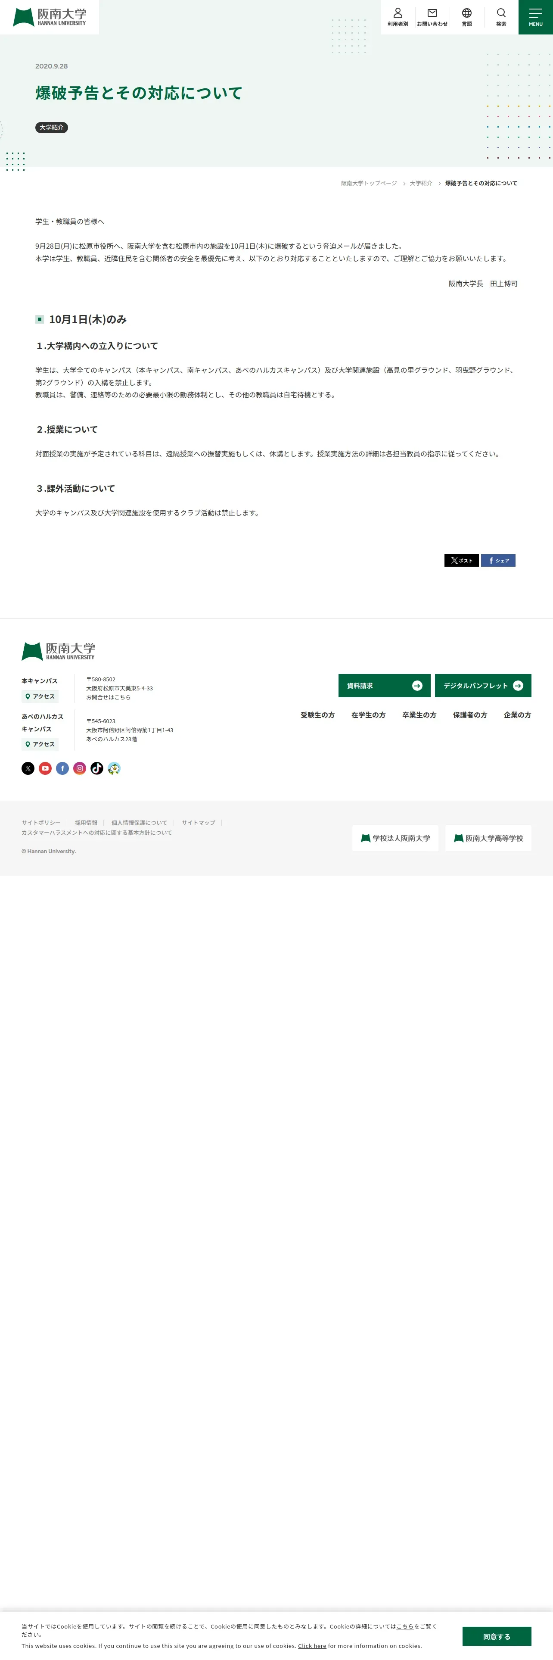Open the YouTube social icon
Viewport: 553px width, 1660px height.
(45, 768)
